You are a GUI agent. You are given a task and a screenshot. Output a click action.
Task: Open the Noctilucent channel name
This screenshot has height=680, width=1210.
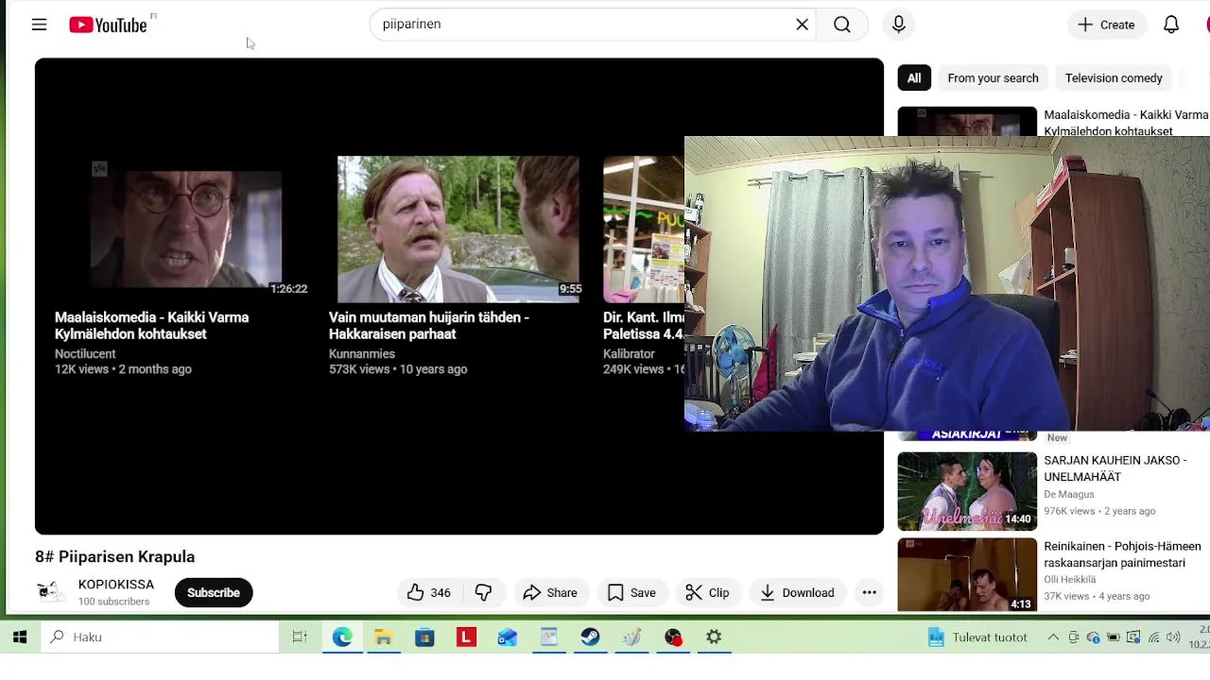pos(85,354)
